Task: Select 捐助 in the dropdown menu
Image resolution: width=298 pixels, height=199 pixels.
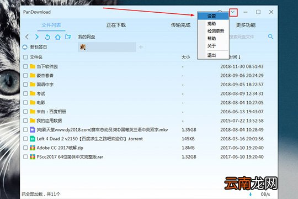Action: point(213,24)
